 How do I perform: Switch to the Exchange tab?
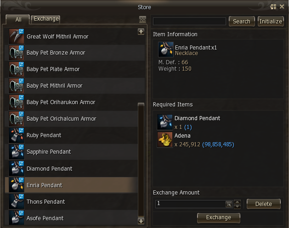pyautogui.click(x=45, y=19)
